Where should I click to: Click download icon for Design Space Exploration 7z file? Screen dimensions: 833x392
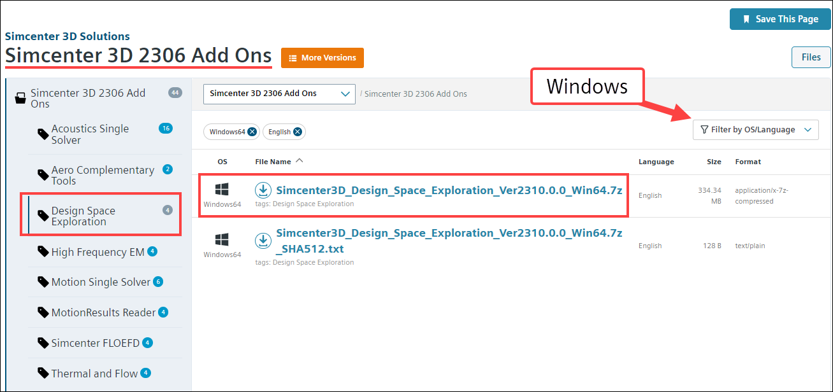click(263, 190)
